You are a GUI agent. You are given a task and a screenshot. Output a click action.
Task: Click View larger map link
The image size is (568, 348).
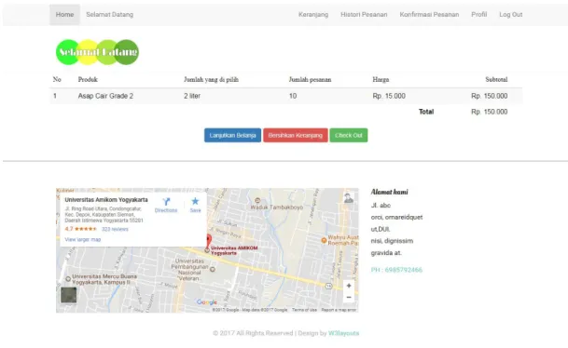tap(83, 239)
